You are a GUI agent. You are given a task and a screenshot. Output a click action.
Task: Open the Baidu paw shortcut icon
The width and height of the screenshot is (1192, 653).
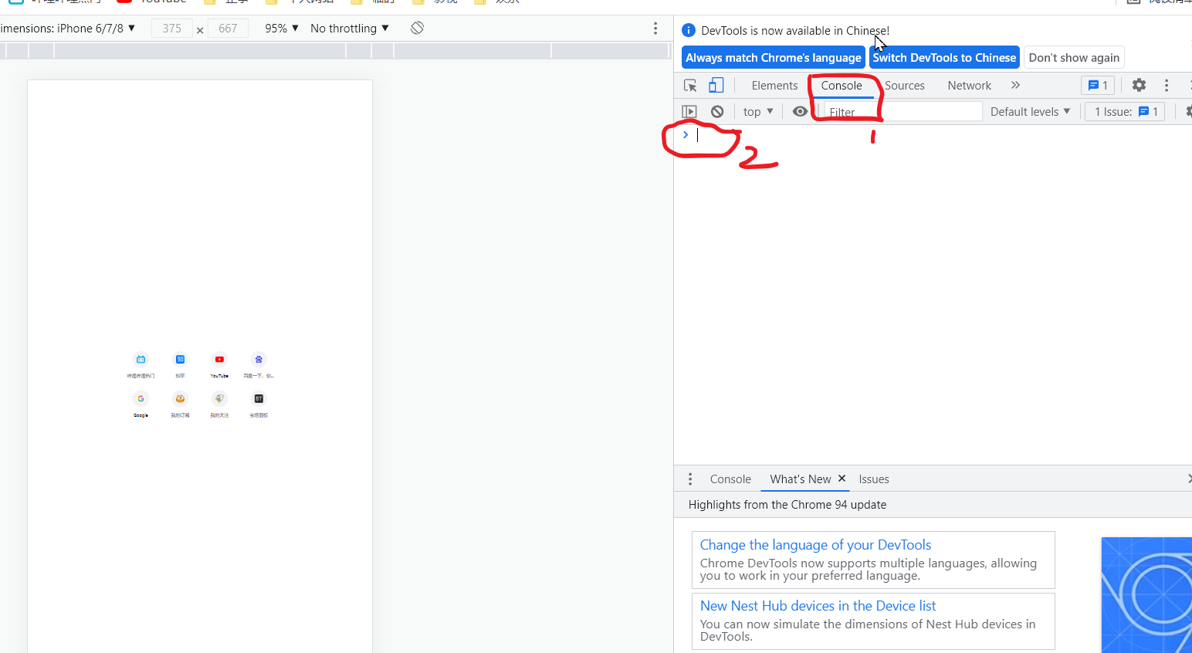tap(259, 360)
